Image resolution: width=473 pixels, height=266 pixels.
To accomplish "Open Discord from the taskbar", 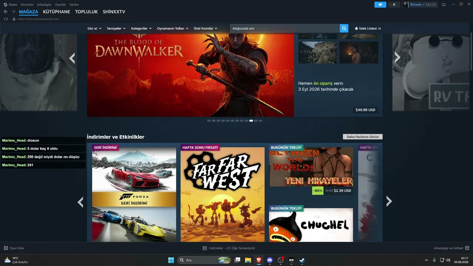I will click(270, 260).
